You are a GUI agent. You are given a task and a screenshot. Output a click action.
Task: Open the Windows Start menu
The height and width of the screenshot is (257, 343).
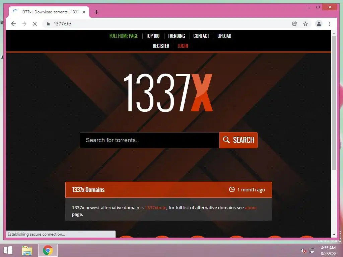[8, 250]
